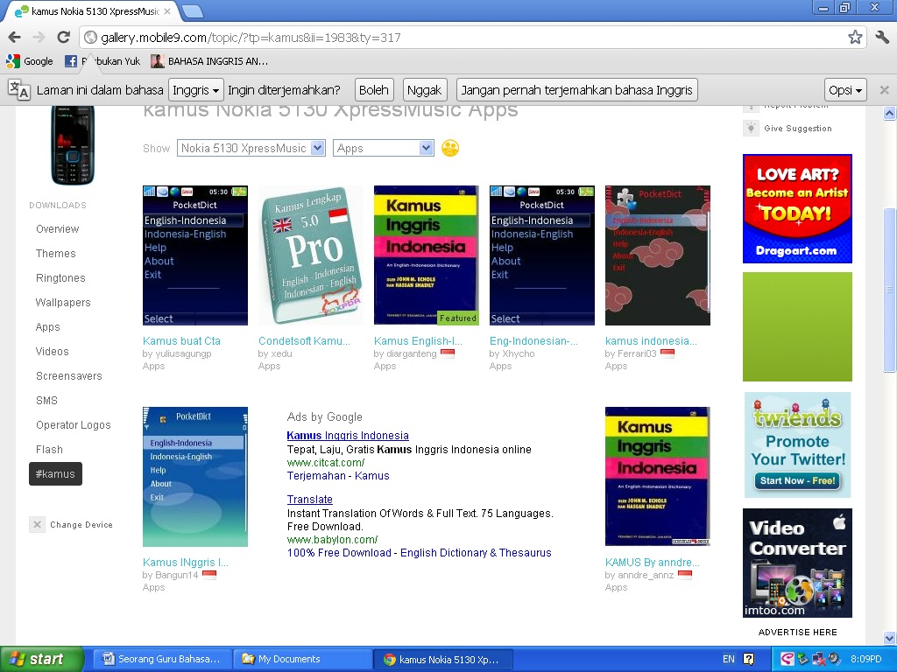The width and height of the screenshot is (897, 672).
Task: Open kamus indonesia red clouds thumbnail
Action: 657,255
